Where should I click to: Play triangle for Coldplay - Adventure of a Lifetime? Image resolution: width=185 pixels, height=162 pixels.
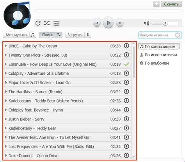point(6,73)
